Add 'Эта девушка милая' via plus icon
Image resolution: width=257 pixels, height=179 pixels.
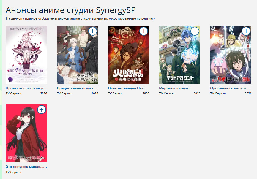tap(42, 110)
